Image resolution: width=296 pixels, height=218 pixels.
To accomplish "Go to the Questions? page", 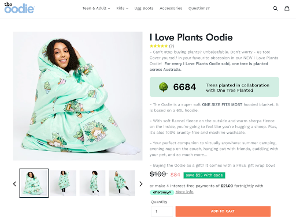I will point(199,8).
